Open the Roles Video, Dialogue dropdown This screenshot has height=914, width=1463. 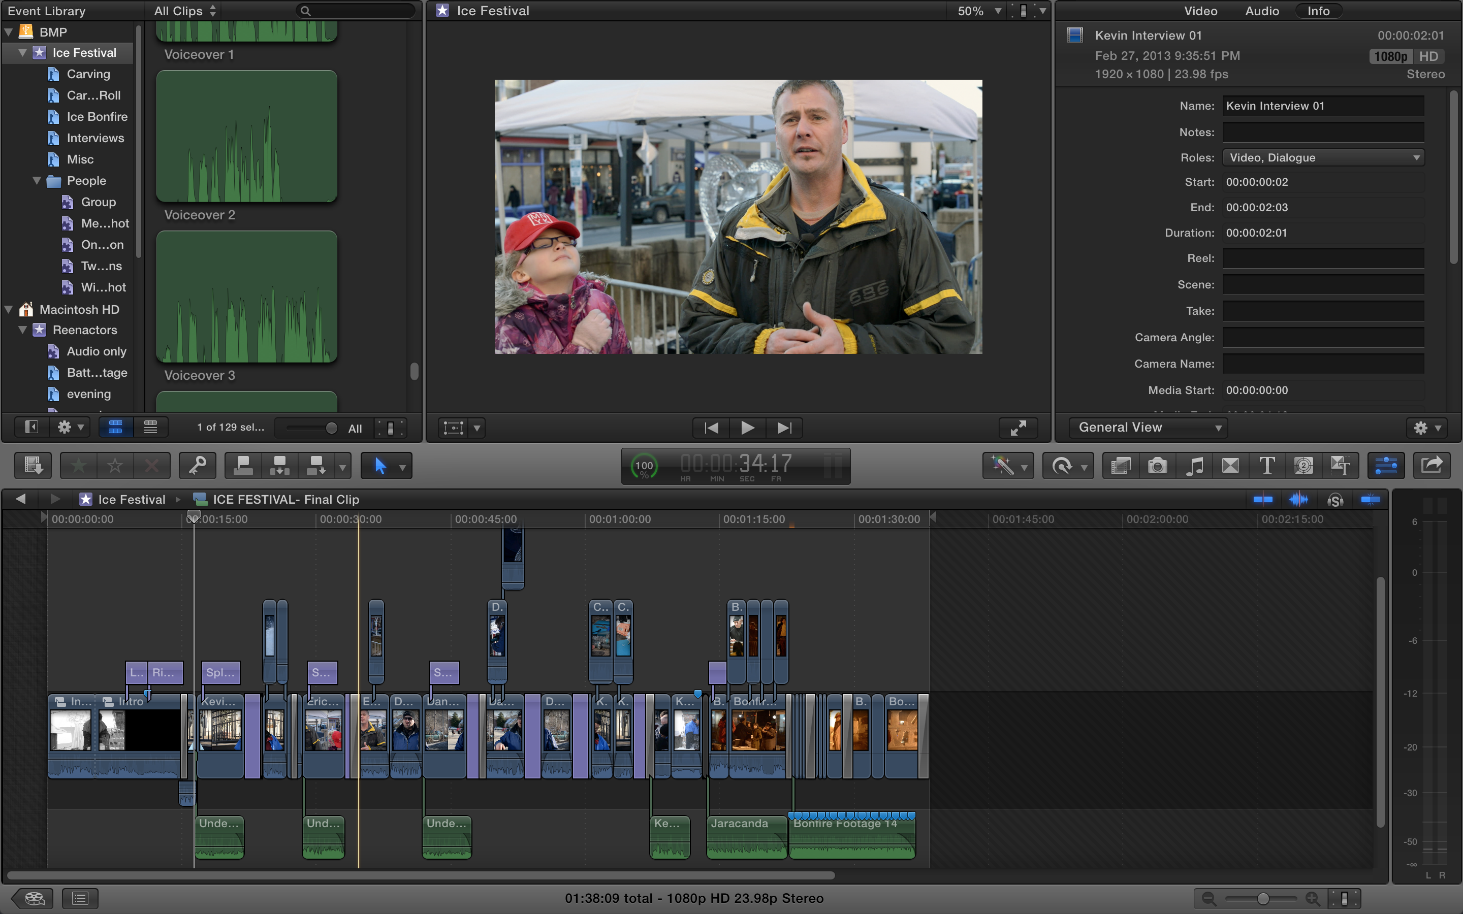pyautogui.click(x=1323, y=157)
